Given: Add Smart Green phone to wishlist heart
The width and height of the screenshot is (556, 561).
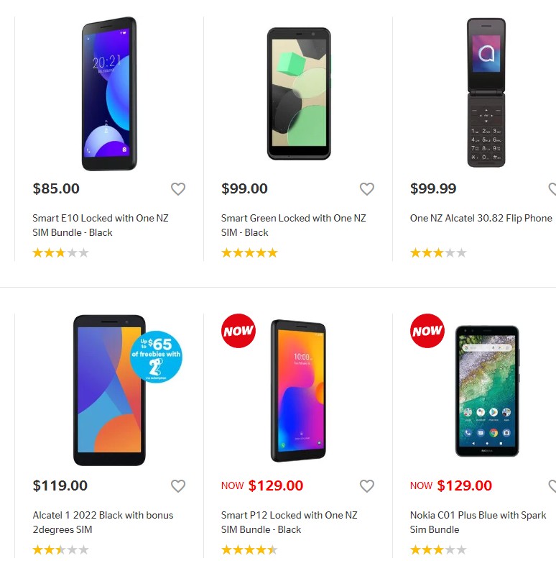Looking at the screenshot, I should pyautogui.click(x=366, y=189).
